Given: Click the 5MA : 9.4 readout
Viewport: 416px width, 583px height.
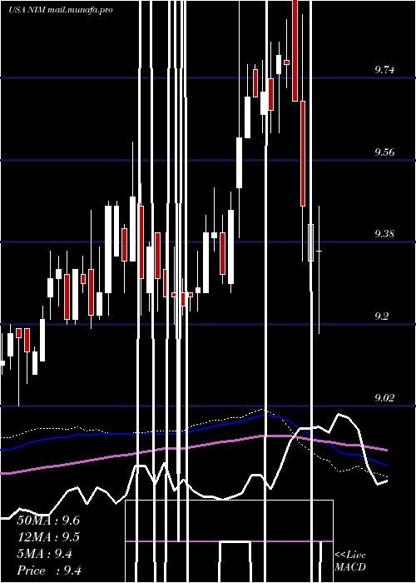Looking at the screenshot, I should (x=45, y=554).
